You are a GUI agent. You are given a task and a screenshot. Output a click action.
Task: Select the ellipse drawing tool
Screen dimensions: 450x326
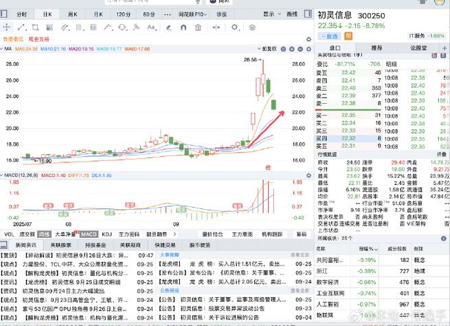click(122, 28)
